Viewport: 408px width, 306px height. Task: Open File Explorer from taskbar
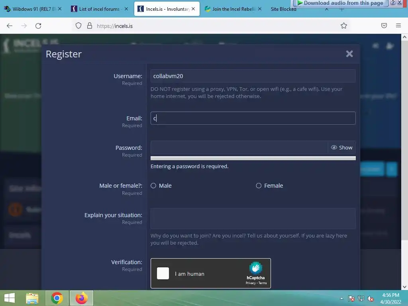click(x=32, y=298)
